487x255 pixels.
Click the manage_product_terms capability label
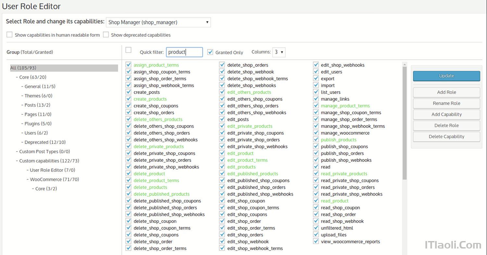coord(345,106)
